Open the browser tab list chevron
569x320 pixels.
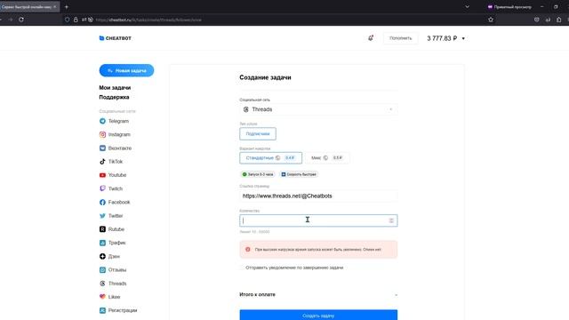(x=467, y=6)
